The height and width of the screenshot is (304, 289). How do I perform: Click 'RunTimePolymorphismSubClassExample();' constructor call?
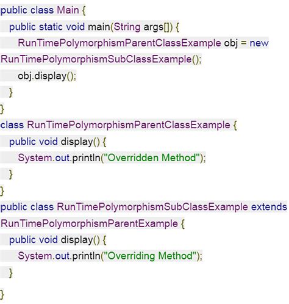(101, 59)
